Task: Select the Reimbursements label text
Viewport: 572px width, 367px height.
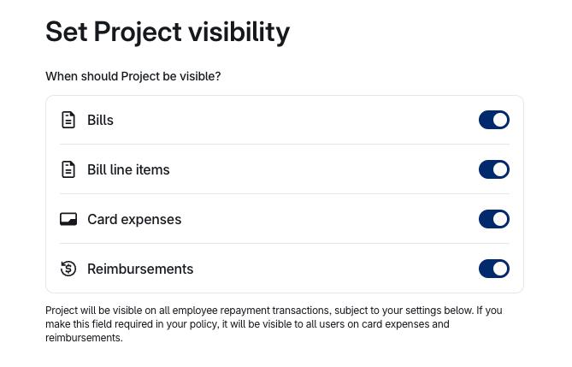Action: (140, 269)
